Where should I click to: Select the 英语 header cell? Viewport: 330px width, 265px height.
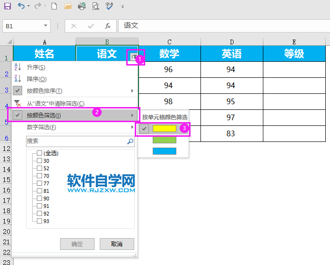click(x=232, y=54)
